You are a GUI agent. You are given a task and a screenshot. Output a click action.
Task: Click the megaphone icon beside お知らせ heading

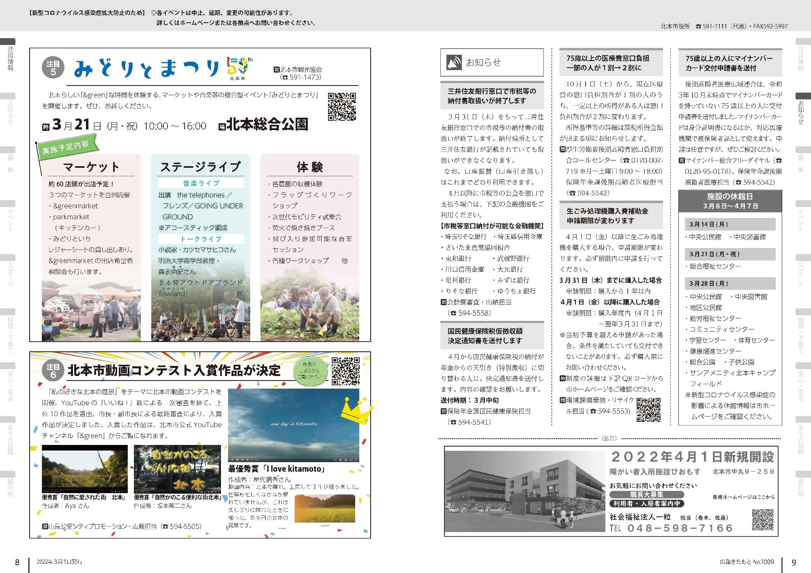(x=454, y=62)
